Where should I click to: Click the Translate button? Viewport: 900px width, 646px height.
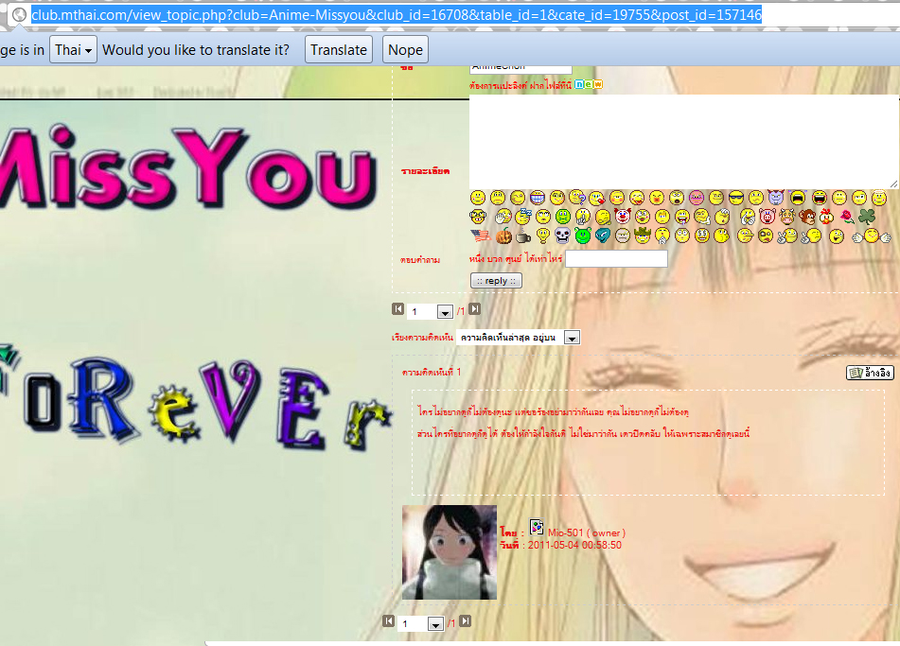click(339, 50)
